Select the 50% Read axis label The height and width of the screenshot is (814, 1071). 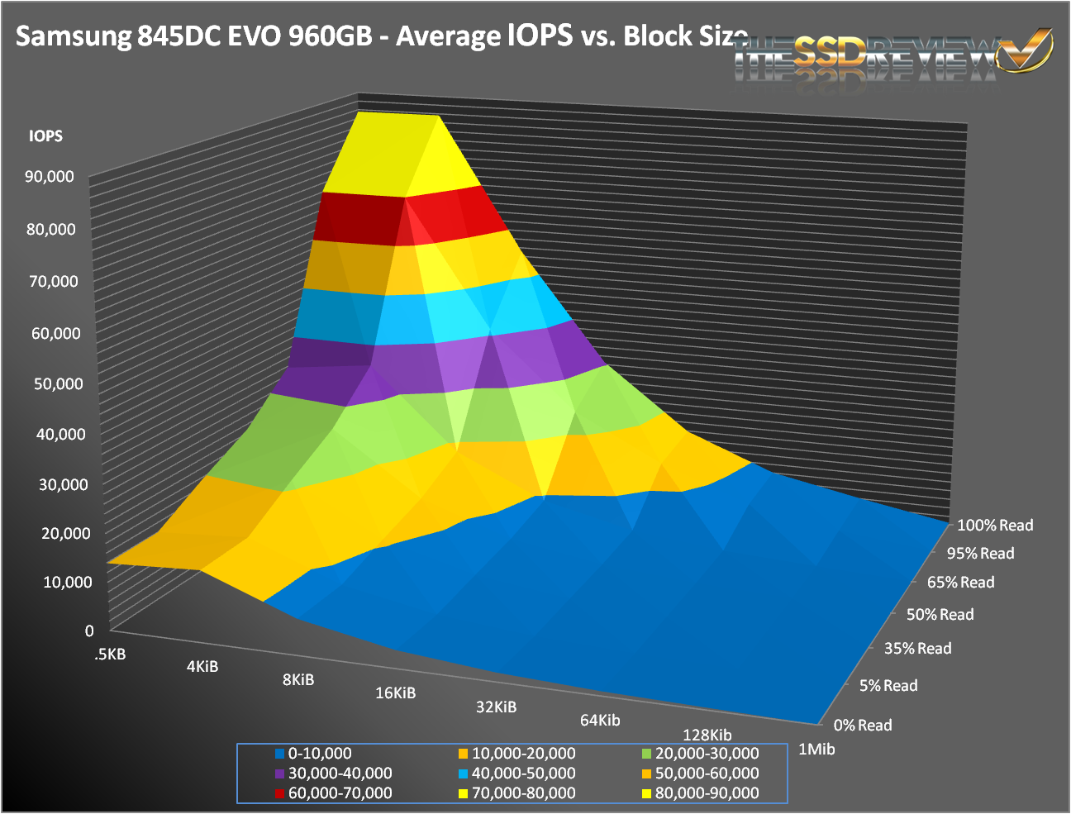point(940,615)
